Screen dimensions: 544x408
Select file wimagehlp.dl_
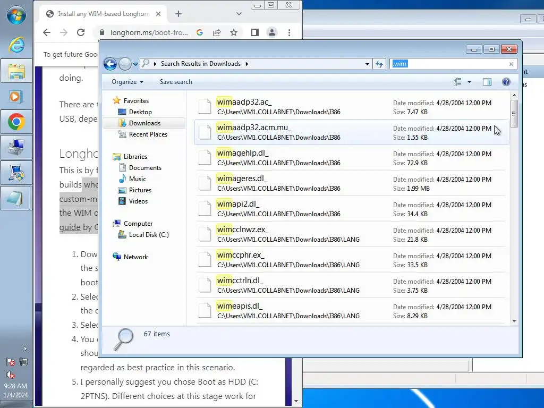click(x=352, y=158)
